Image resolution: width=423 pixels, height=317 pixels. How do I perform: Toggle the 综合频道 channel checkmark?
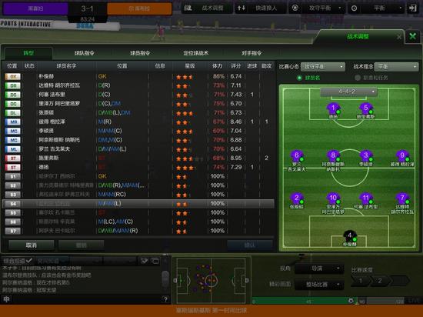29,261
